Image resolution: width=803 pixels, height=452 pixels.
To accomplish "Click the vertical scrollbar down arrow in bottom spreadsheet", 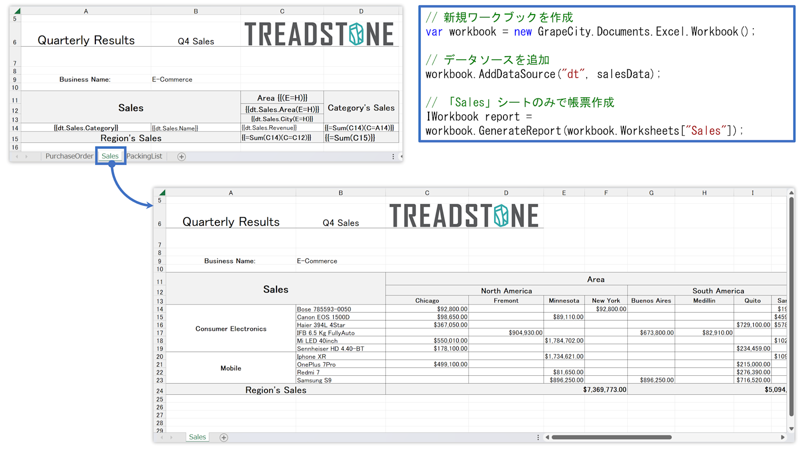I will click(x=791, y=428).
